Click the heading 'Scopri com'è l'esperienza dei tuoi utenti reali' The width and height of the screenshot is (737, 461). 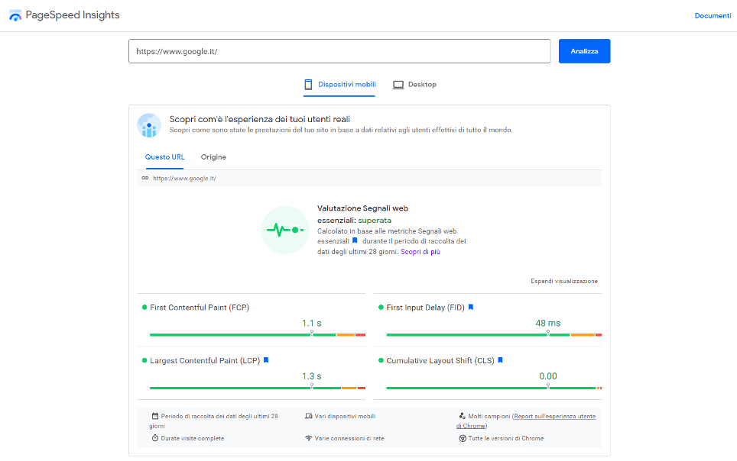click(x=260, y=119)
